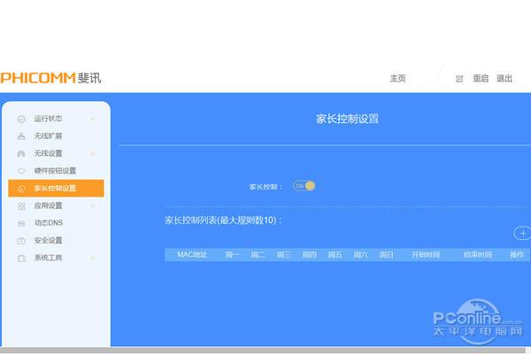Click the system tools icon in sidebar
Viewport: 531px width, 354px height.
pos(21,258)
